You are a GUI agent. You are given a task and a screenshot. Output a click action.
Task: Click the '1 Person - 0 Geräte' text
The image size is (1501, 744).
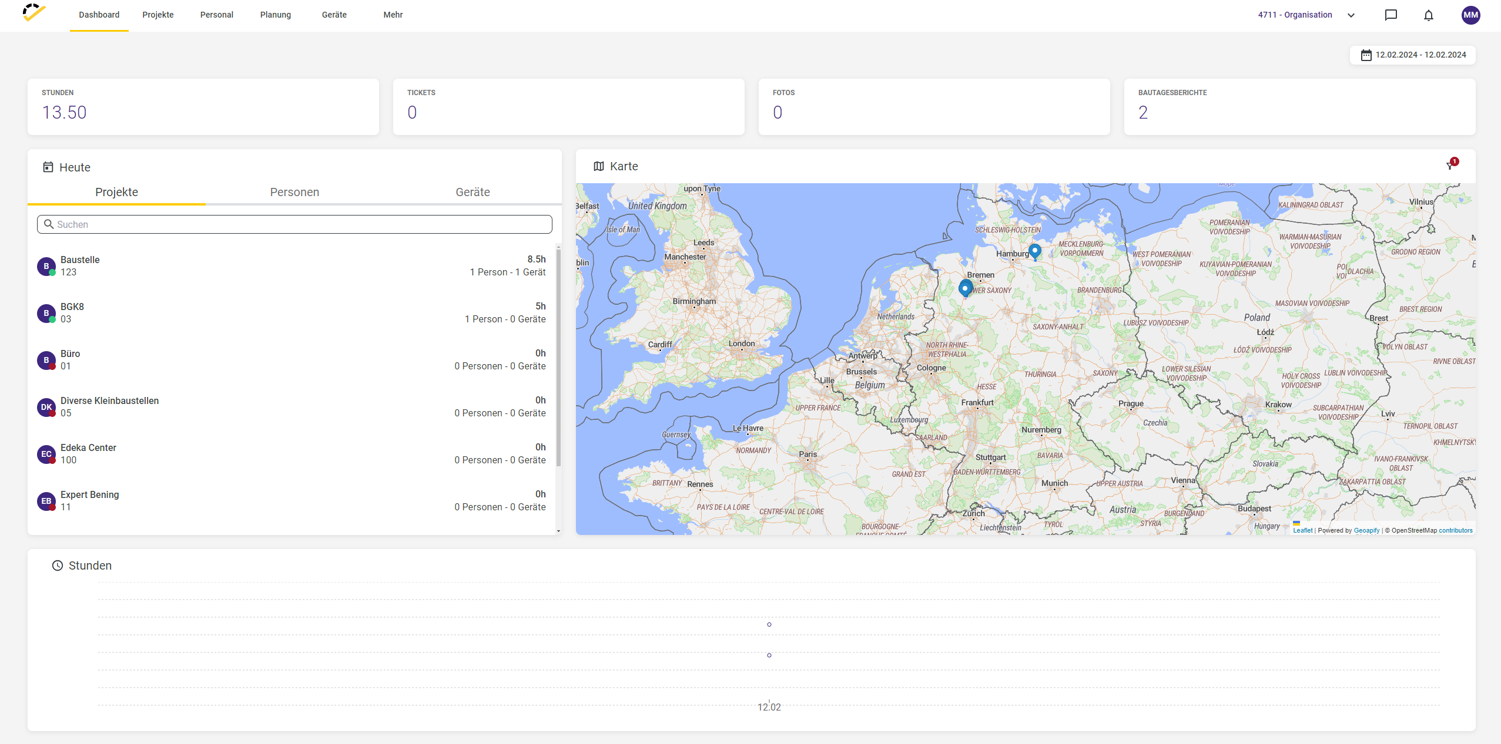(x=505, y=319)
